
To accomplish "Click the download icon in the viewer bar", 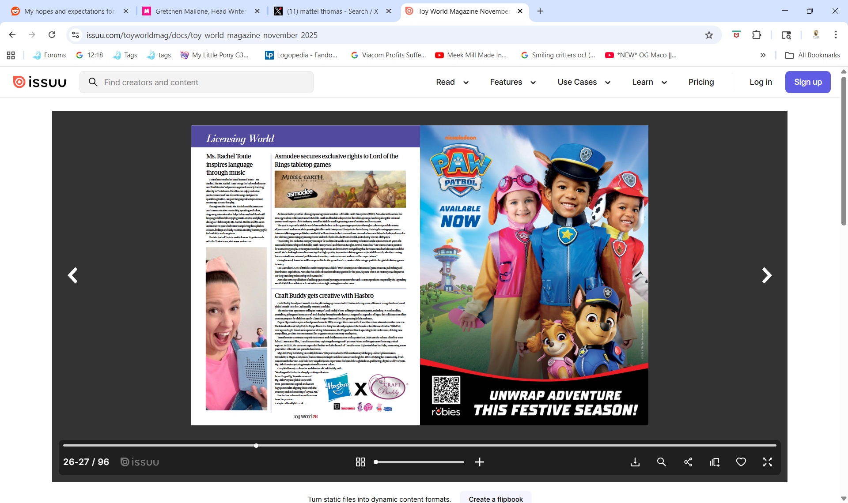I will [635, 462].
